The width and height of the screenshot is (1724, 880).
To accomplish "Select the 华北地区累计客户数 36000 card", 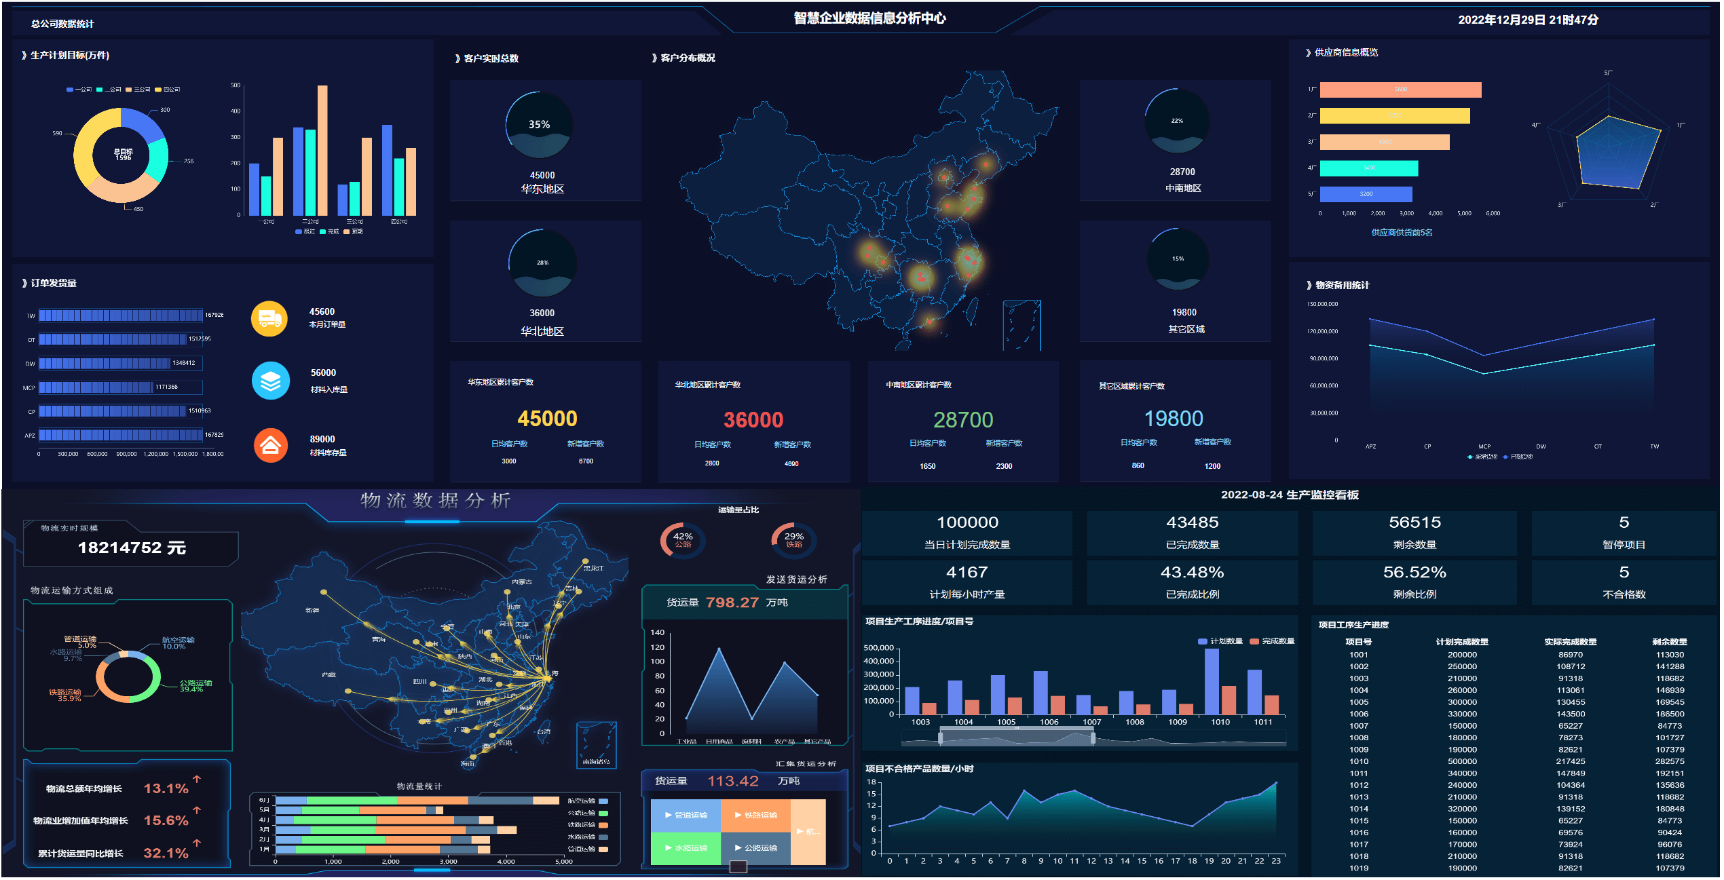I will (x=753, y=421).
